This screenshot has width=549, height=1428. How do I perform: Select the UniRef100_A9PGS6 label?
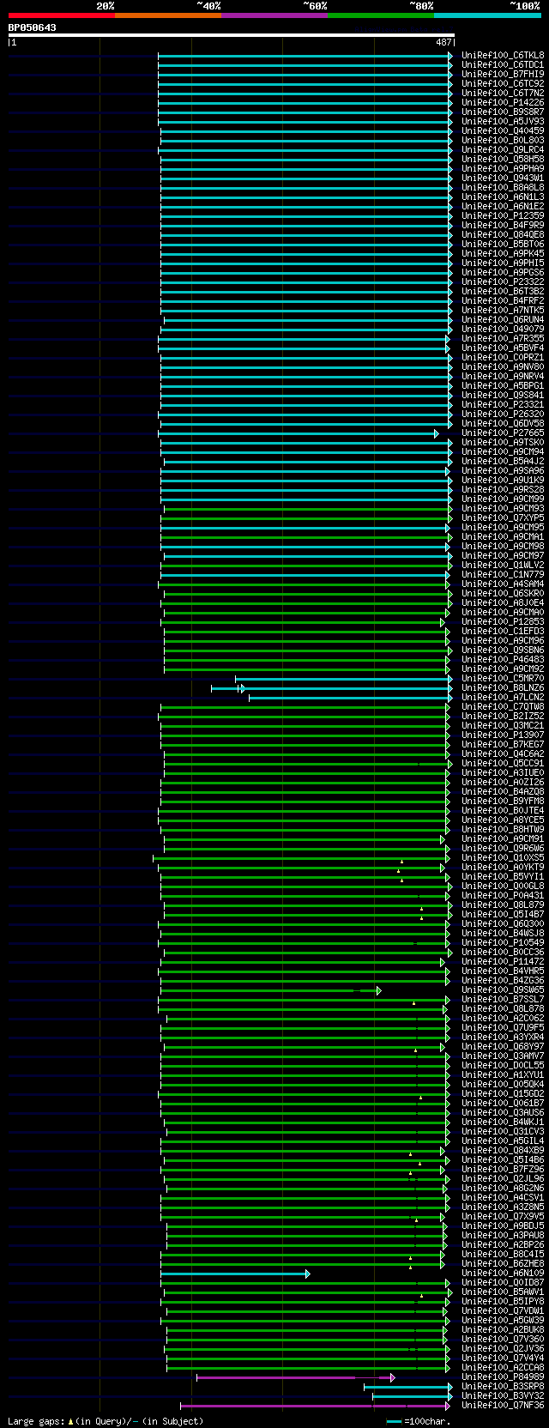[x=503, y=272]
